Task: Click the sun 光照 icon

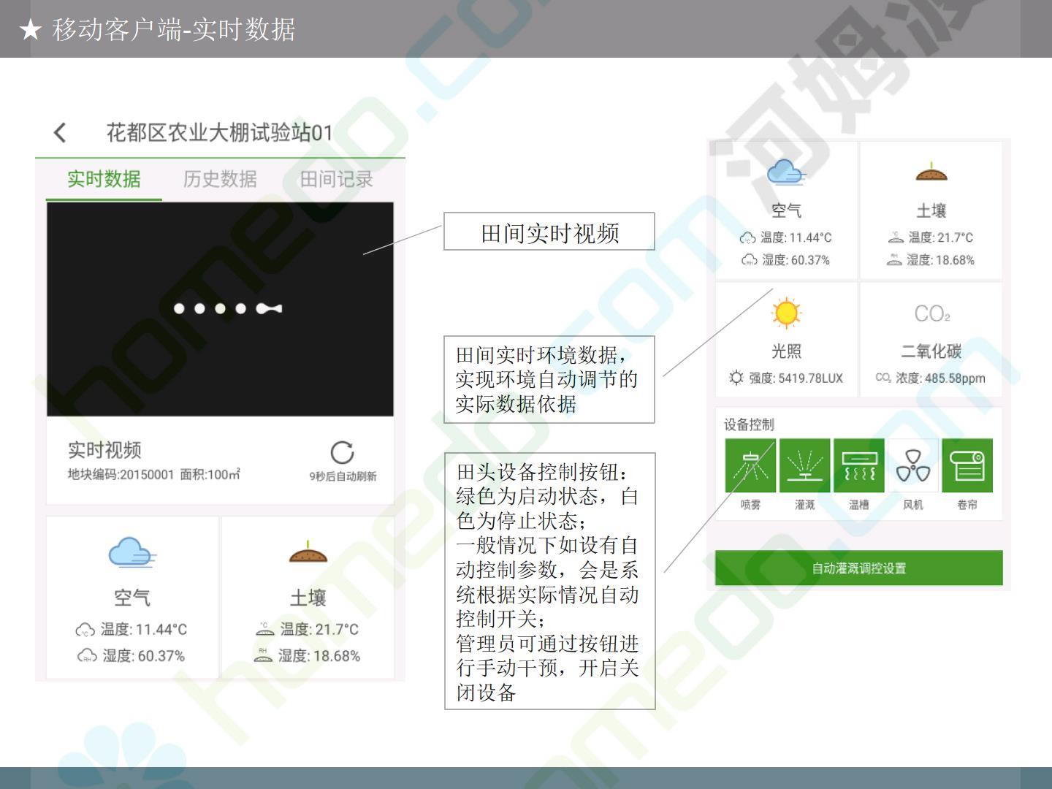Action: point(786,313)
